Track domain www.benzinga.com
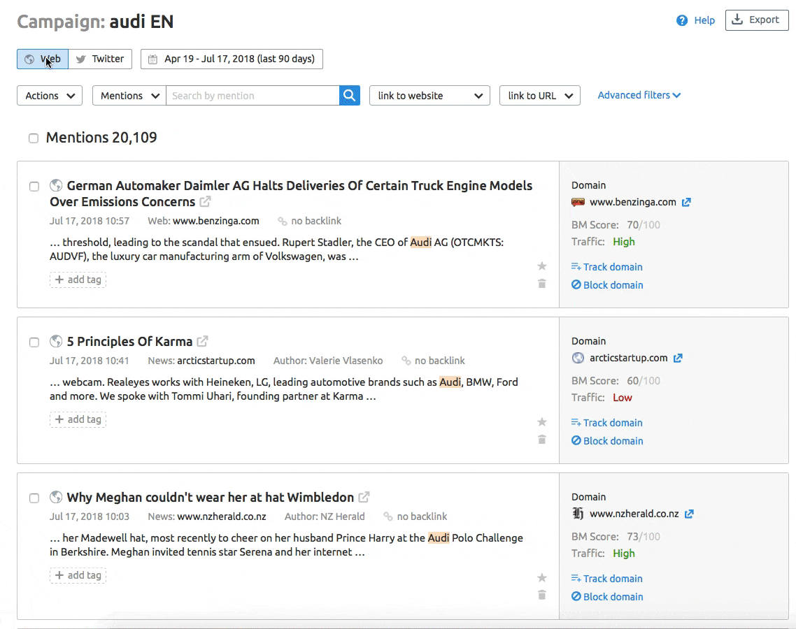Viewport: 796px width, 629px height. point(606,267)
